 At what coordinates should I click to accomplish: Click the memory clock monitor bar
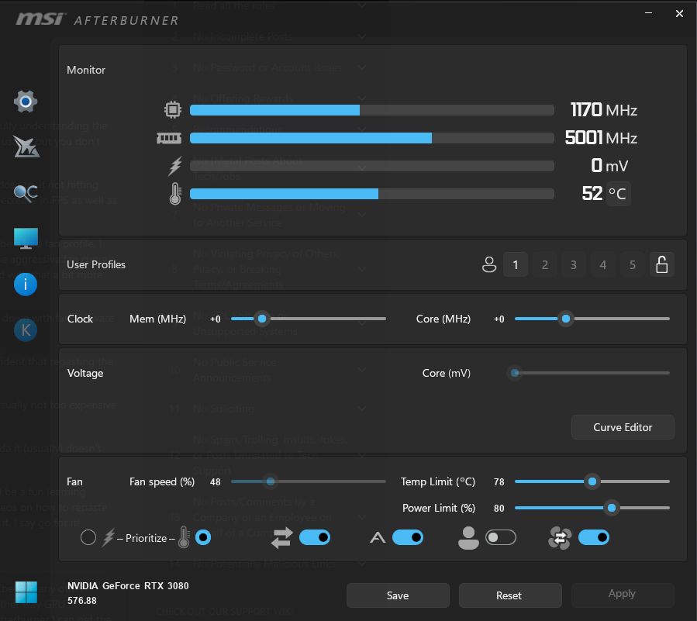372,138
